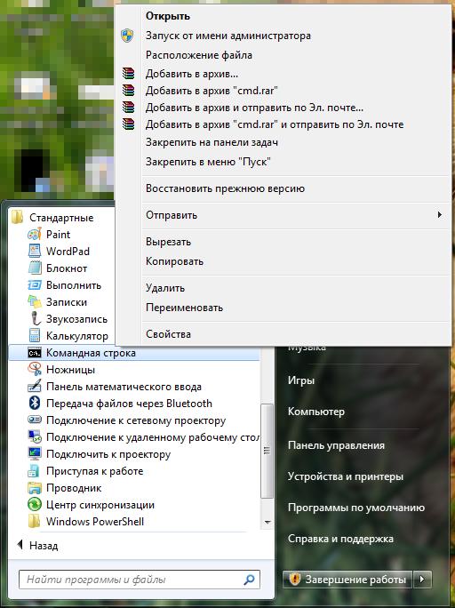Click the Звукозапись microphone icon
The image size is (455, 608).
tap(35, 319)
